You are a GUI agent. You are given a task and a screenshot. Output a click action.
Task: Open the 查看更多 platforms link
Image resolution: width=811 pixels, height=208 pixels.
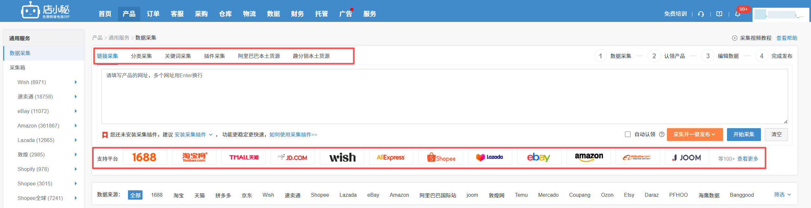[x=748, y=159]
